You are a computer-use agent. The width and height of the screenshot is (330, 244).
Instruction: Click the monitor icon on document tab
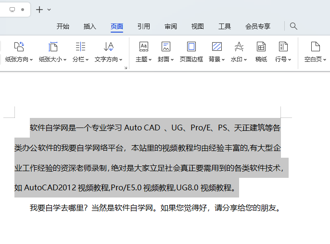pyautogui.click(x=12, y=10)
